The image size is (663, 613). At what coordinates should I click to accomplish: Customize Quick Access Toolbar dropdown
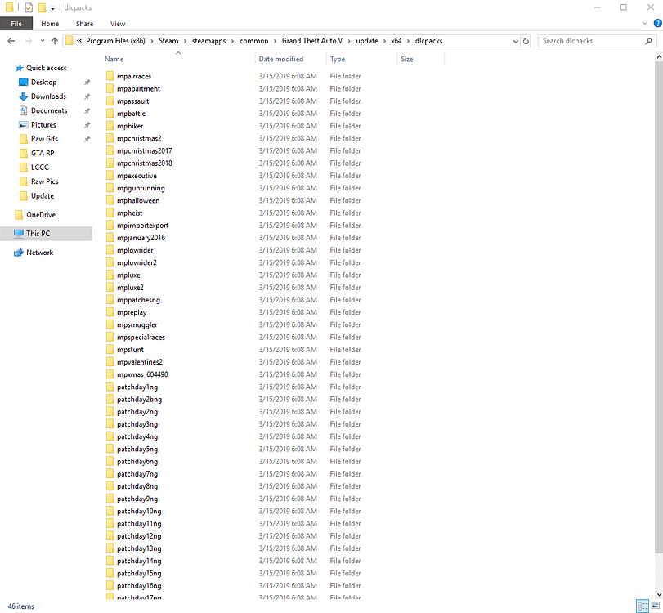pos(52,7)
